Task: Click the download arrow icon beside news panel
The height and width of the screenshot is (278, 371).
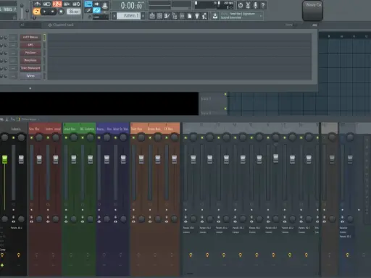Action: pos(214,16)
